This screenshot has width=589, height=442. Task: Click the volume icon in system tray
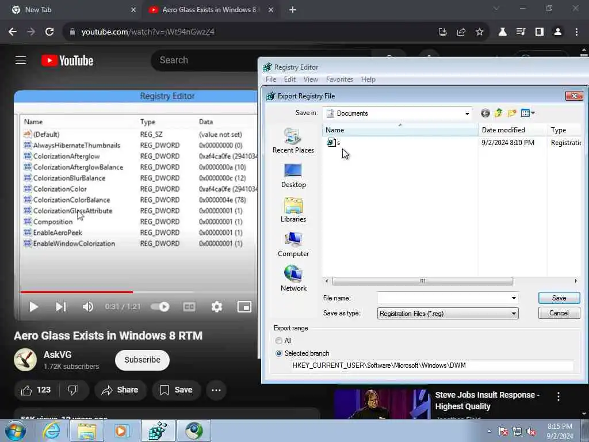point(531,432)
